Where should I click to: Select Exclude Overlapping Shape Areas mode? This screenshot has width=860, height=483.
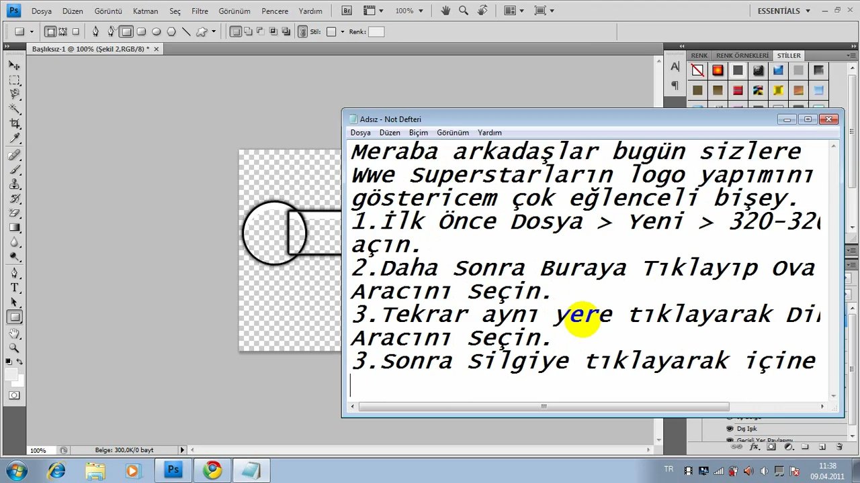click(x=286, y=32)
